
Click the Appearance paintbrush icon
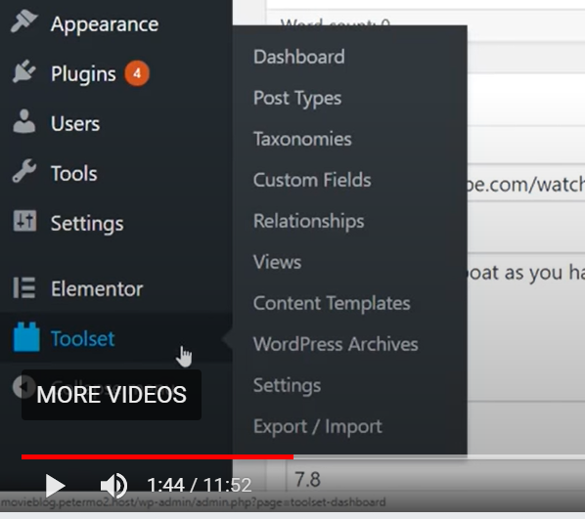pos(23,22)
